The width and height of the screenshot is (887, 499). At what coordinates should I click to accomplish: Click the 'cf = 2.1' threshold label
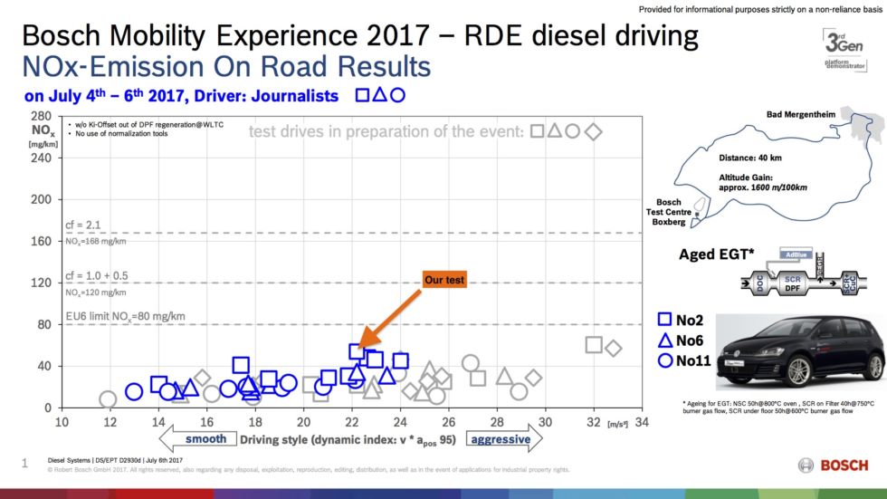(83, 224)
